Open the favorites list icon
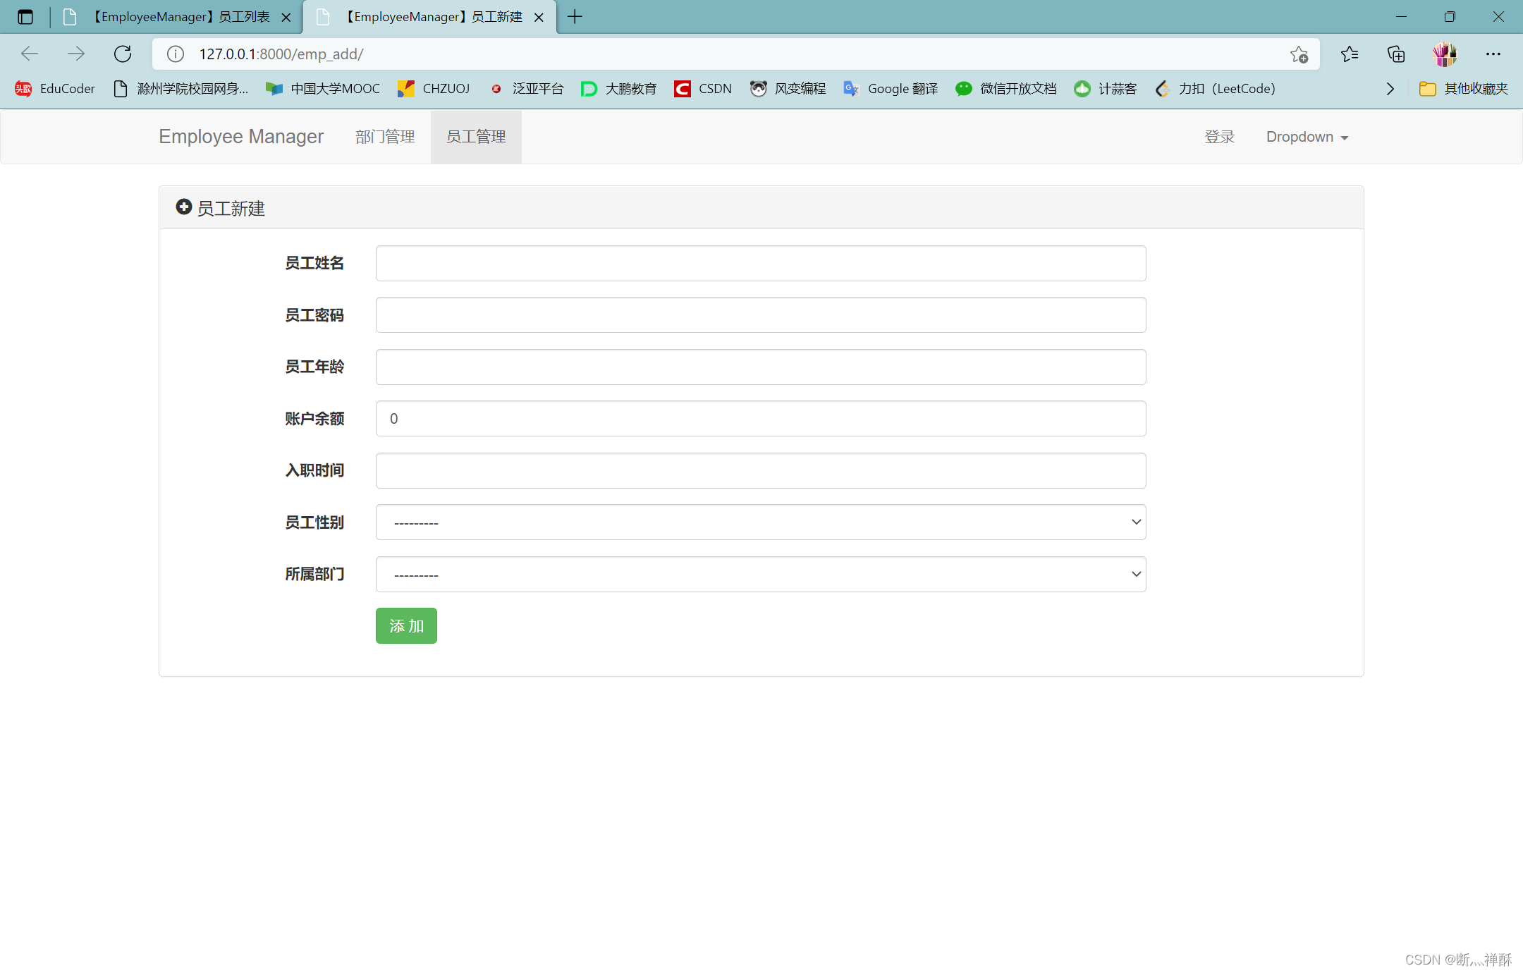 [x=1350, y=54]
